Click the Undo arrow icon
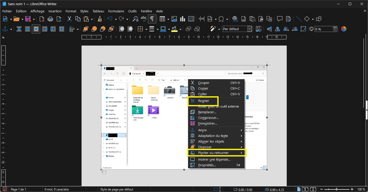The height and width of the screenshot is (192, 368). coord(110,19)
